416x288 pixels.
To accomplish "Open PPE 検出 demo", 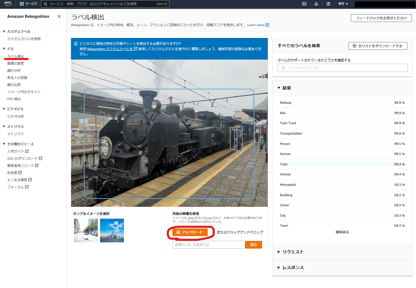I will pos(14,99).
